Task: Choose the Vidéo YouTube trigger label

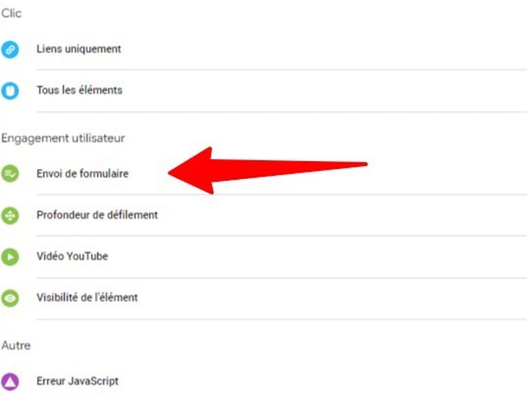Action: coord(72,256)
